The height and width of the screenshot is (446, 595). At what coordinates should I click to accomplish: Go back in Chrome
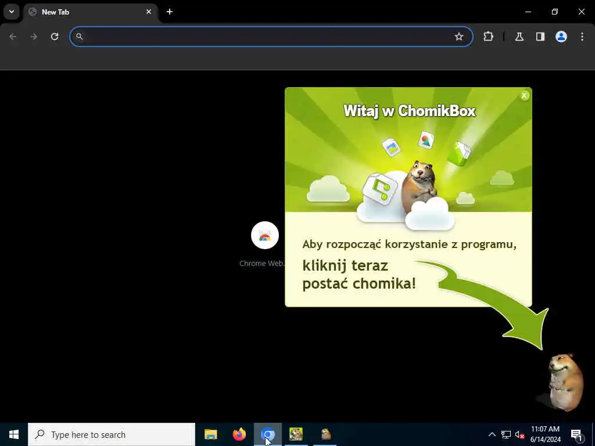tap(13, 37)
